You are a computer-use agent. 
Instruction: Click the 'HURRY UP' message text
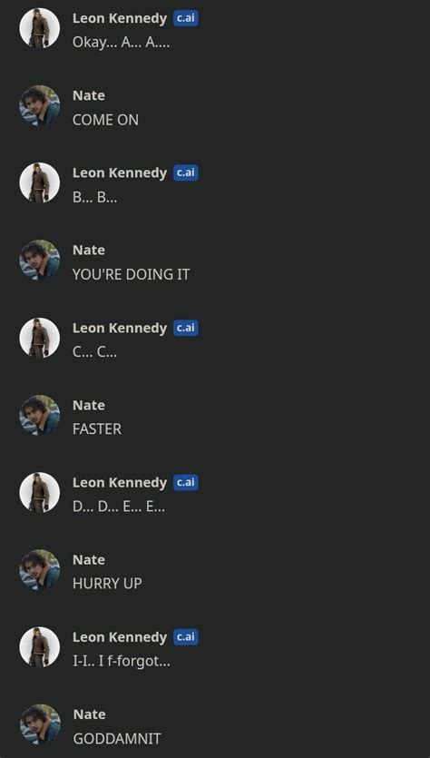107,584
